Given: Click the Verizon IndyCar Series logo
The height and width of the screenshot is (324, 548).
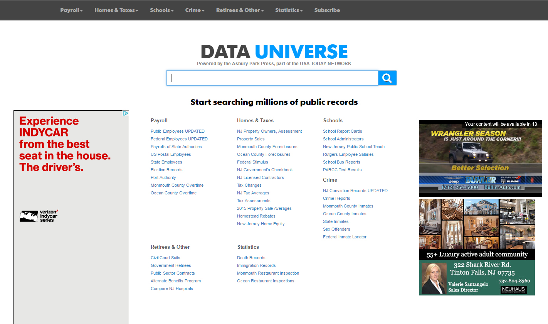Looking at the screenshot, I should [x=39, y=216].
